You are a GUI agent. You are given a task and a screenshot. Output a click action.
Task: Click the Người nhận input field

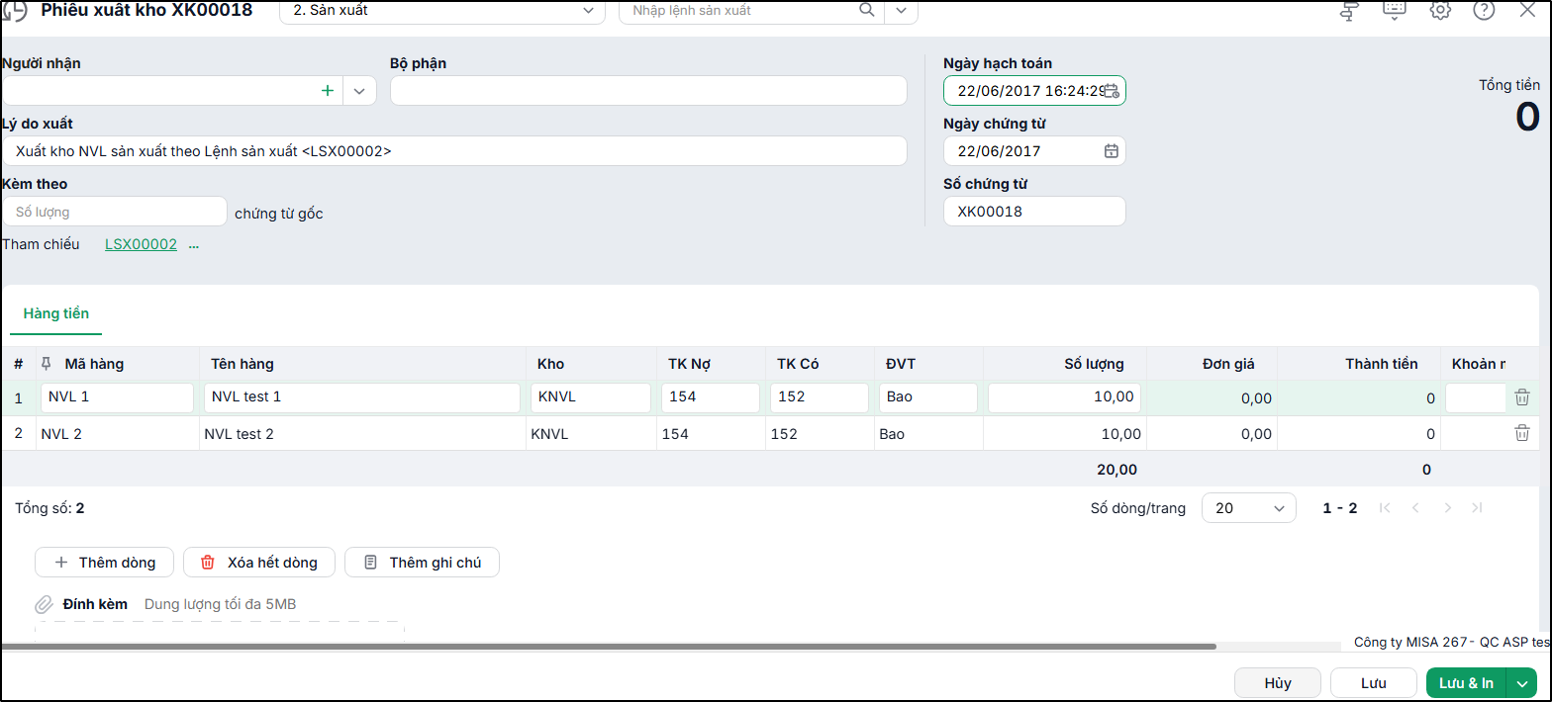click(160, 91)
